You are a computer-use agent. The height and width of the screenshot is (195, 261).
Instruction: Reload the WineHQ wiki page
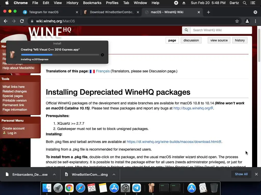[22, 21]
